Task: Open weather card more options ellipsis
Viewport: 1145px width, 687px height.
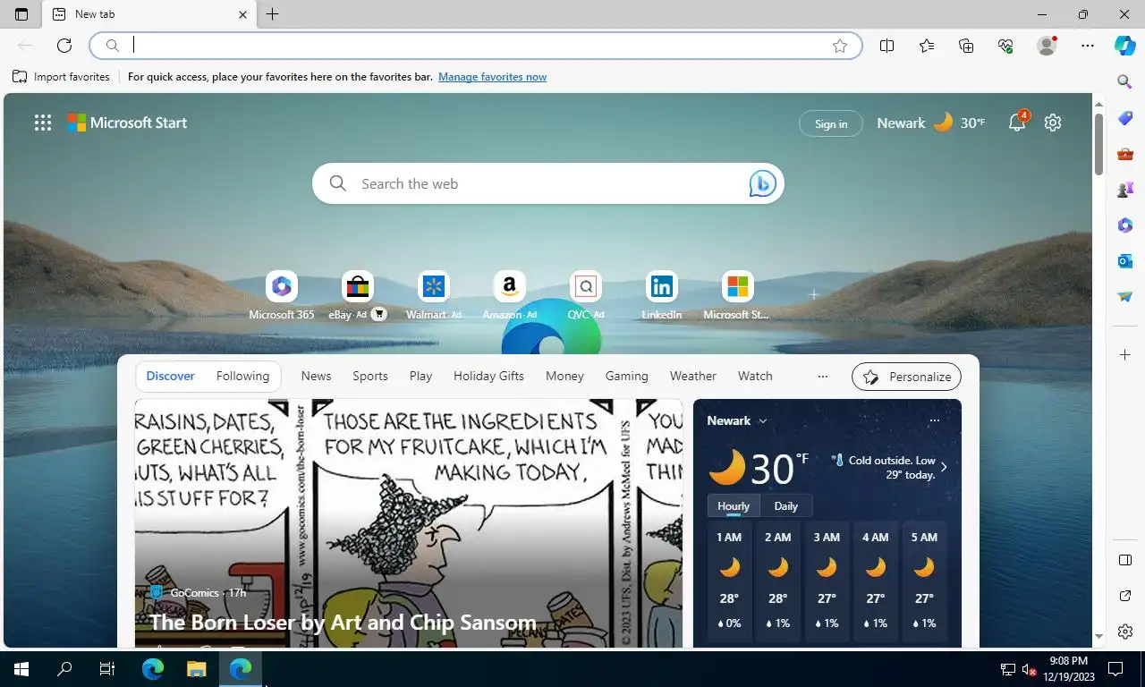Action: 934,420
